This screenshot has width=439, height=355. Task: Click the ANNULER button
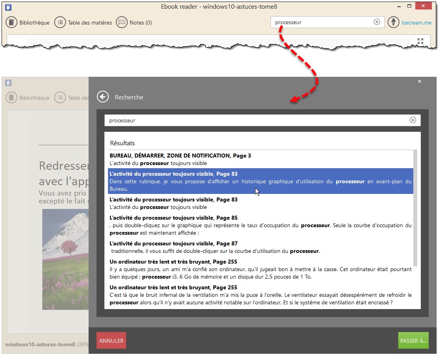click(x=111, y=340)
